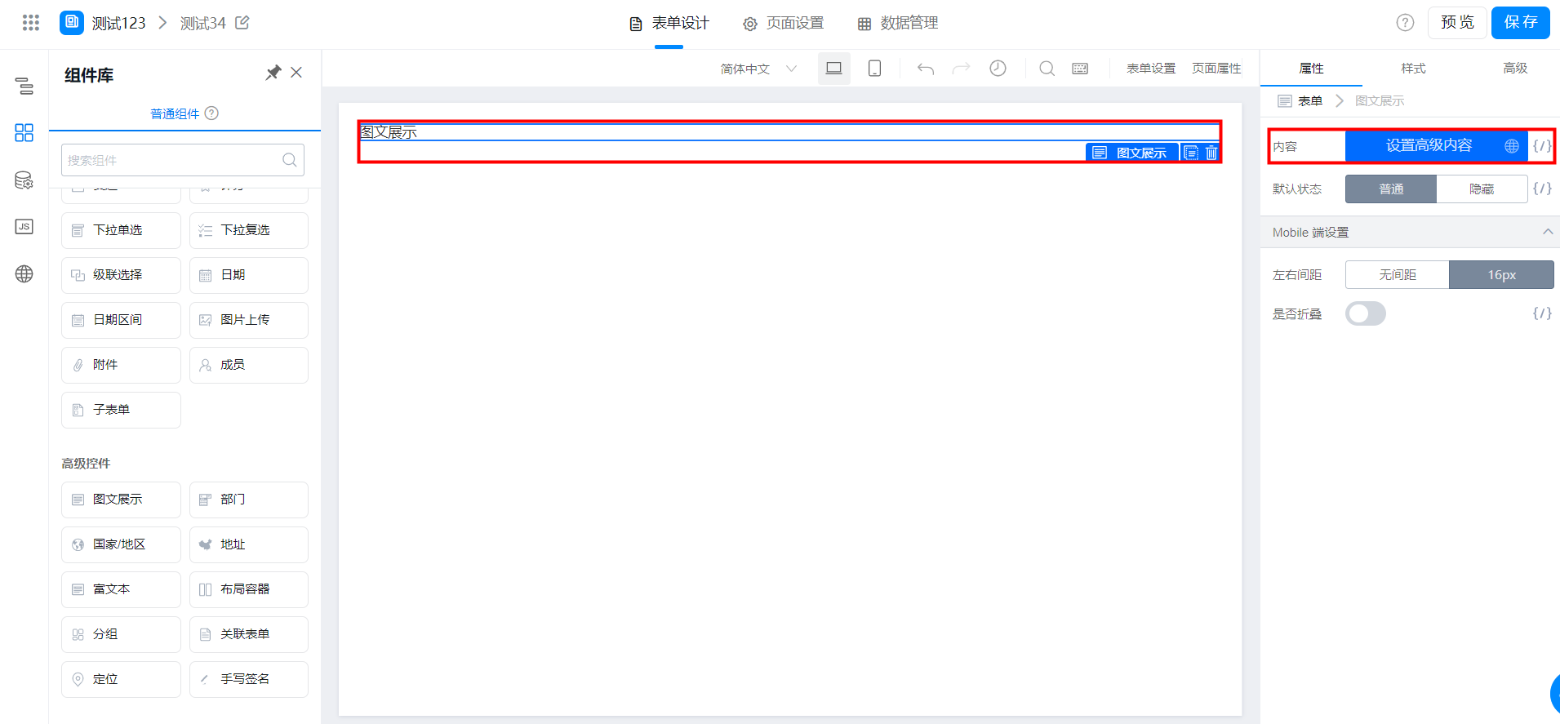Select the component library sidebar icon
Screen dimensions: 1560x724
click(24, 133)
